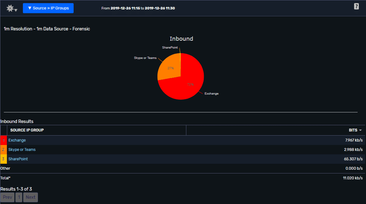Image resolution: width=366 pixels, height=204 pixels.
Task: Open the gear settings menu
Action: pos(12,8)
